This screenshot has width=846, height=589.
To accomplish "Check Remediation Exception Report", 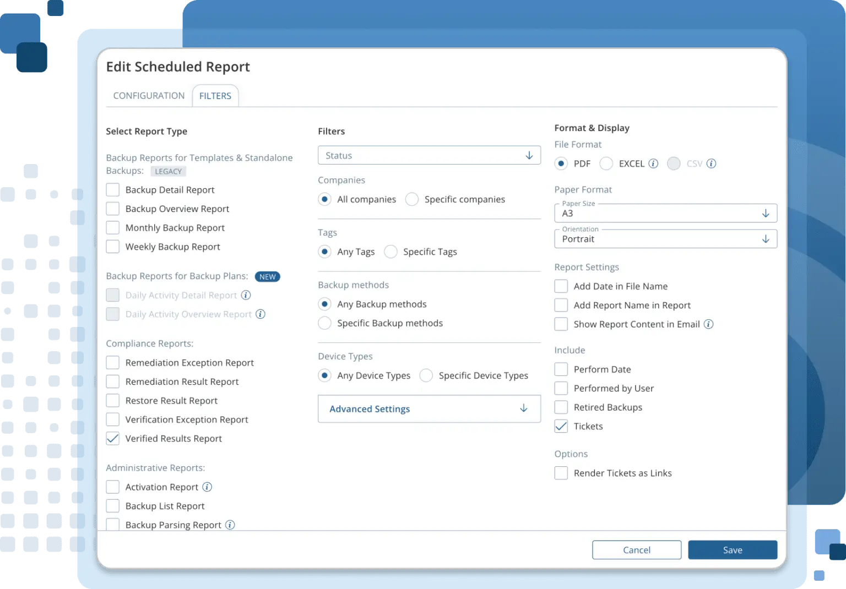I will pos(113,363).
